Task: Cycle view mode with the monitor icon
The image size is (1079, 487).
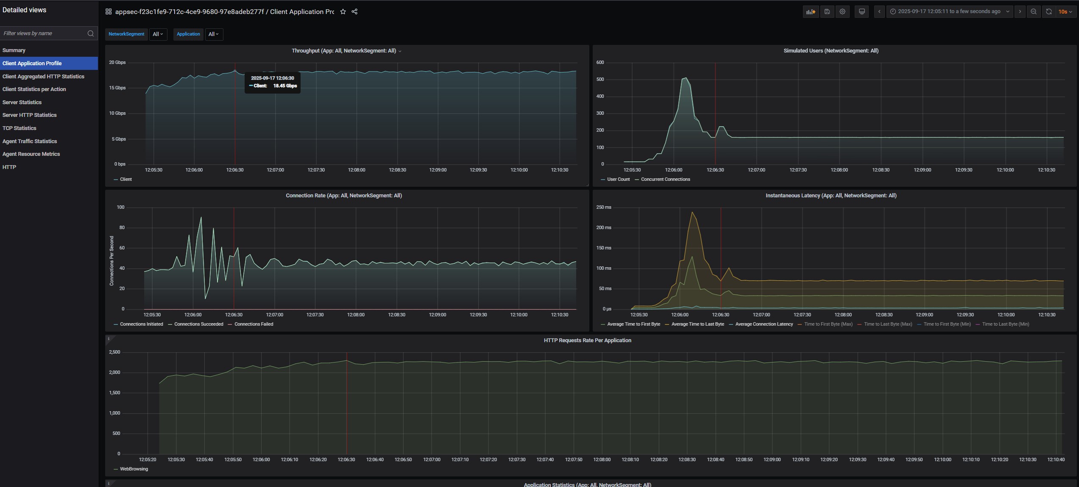Action: pyautogui.click(x=862, y=12)
